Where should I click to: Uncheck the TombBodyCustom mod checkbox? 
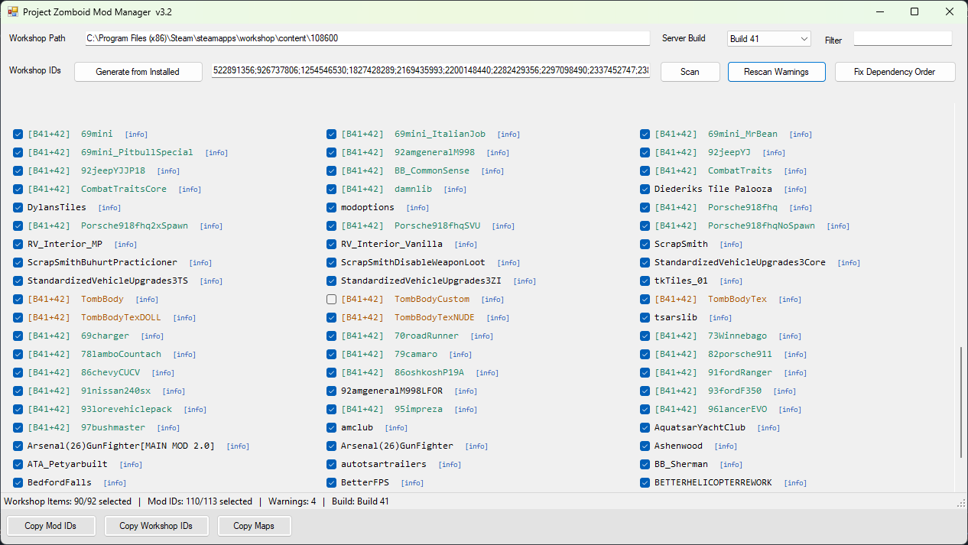tap(331, 299)
